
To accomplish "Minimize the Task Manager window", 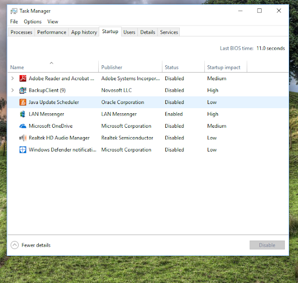I will (240, 11).
